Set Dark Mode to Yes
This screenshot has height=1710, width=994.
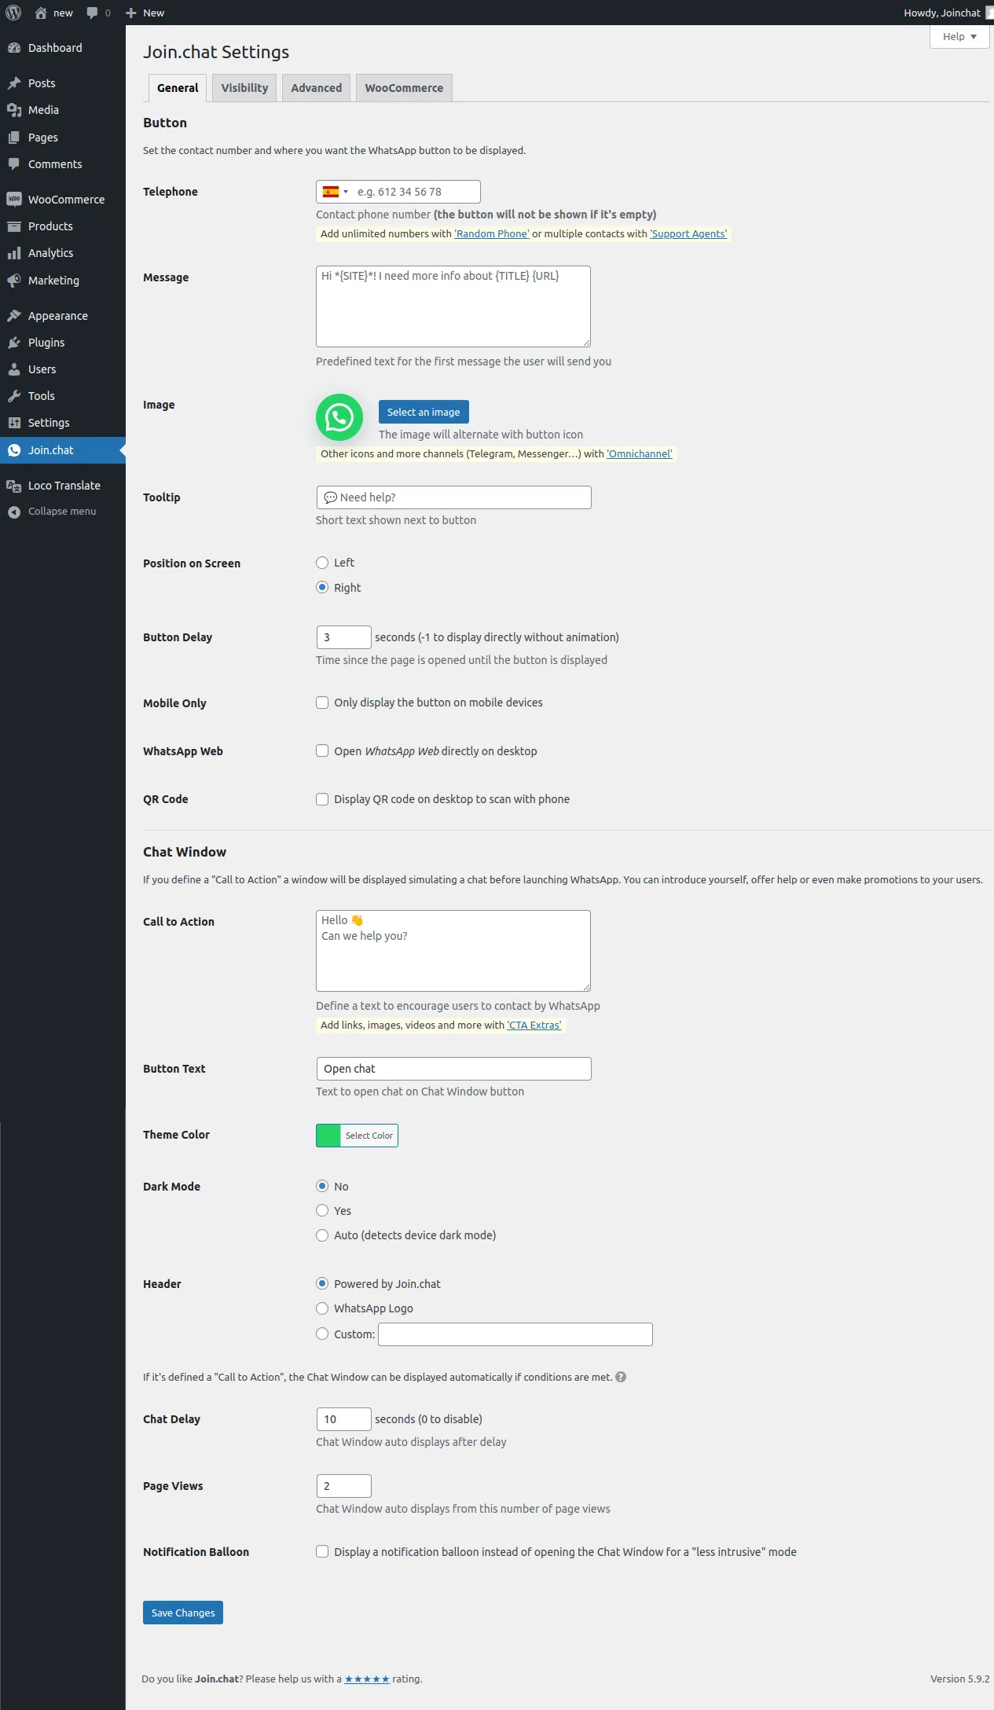pyautogui.click(x=322, y=1210)
